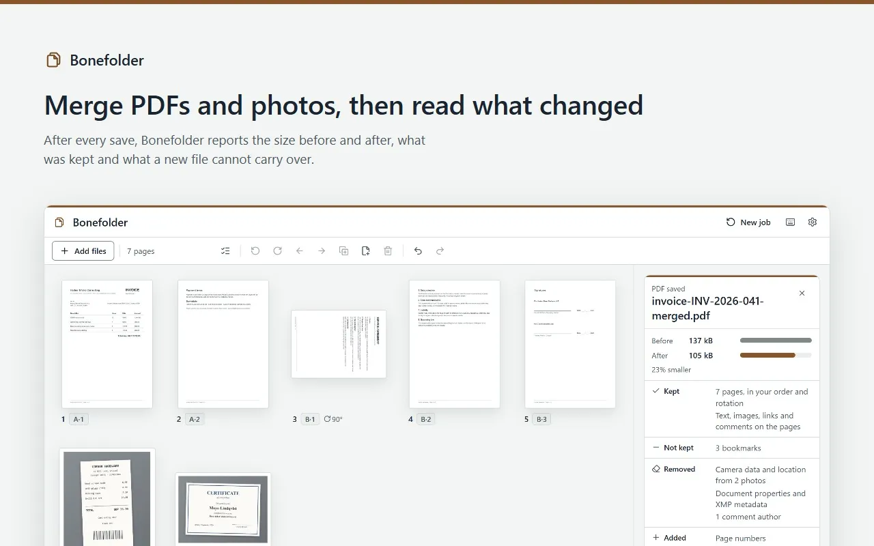Click the Not kept minus icon
This screenshot has height=546, width=874.
(656, 448)
